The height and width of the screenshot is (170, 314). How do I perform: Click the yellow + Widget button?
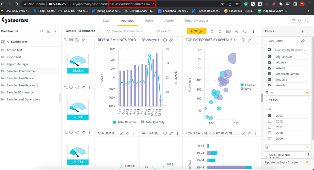pyautogui.click(x=197, y=31)
